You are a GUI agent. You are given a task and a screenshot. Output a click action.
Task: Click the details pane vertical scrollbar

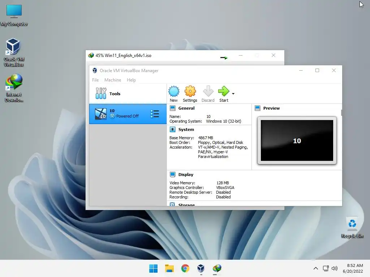341,113
